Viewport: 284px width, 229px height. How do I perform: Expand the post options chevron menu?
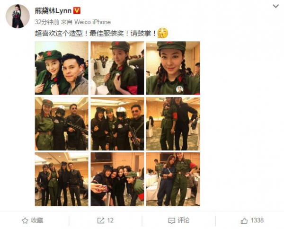275,6
